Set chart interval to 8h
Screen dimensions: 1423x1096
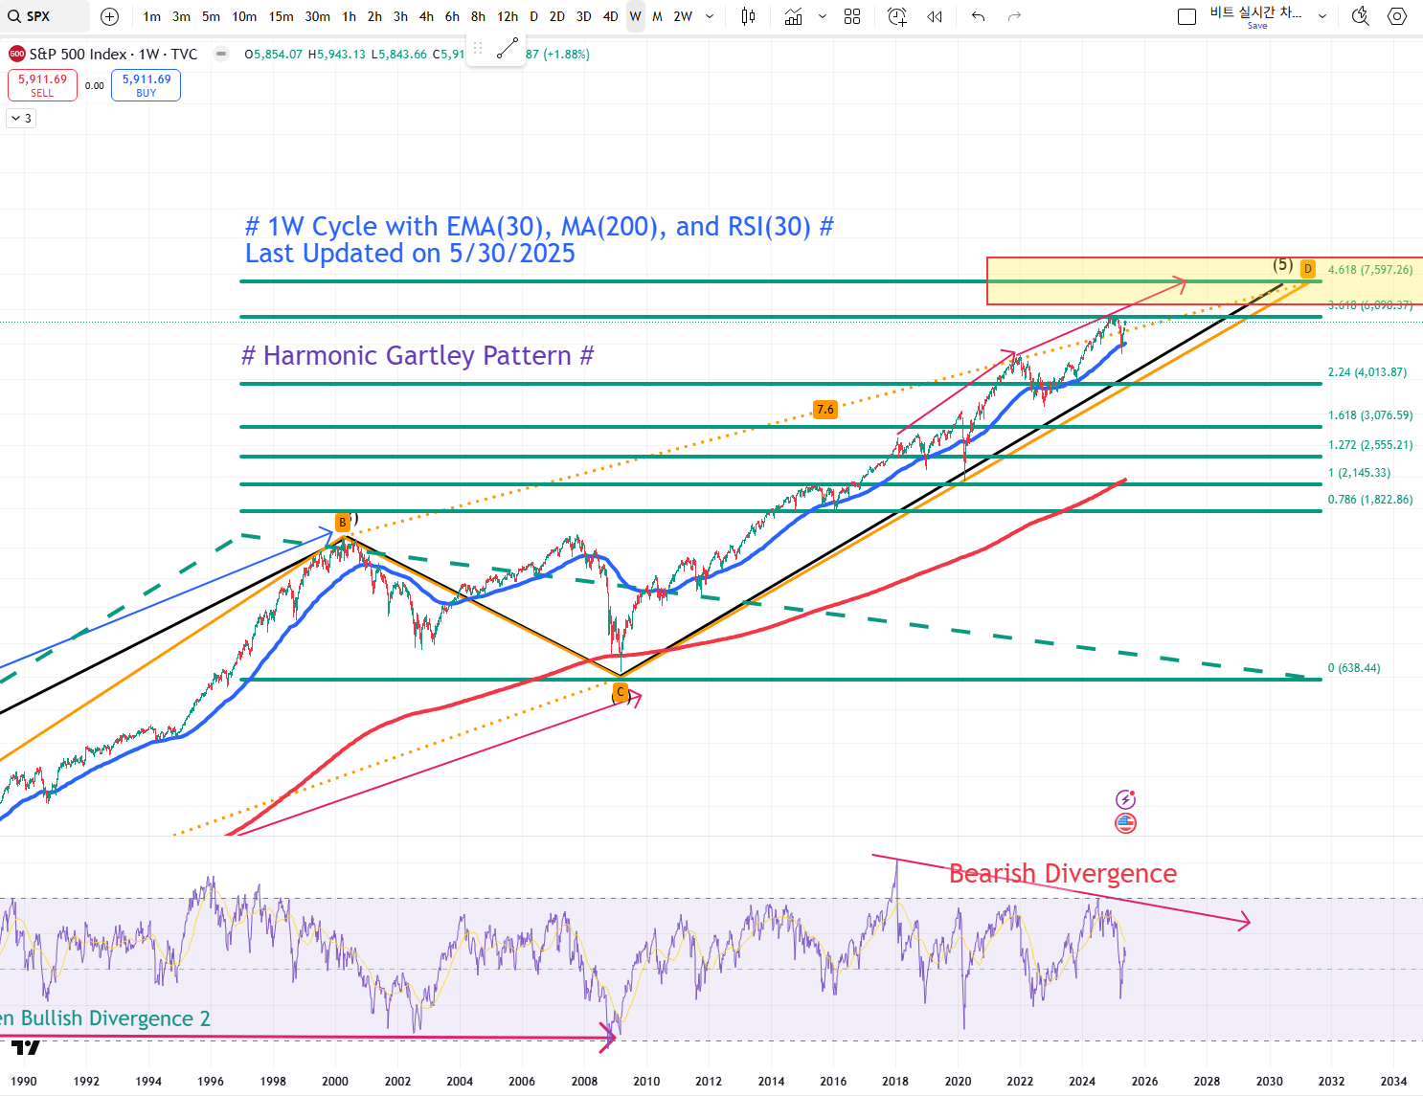(478, 16)
